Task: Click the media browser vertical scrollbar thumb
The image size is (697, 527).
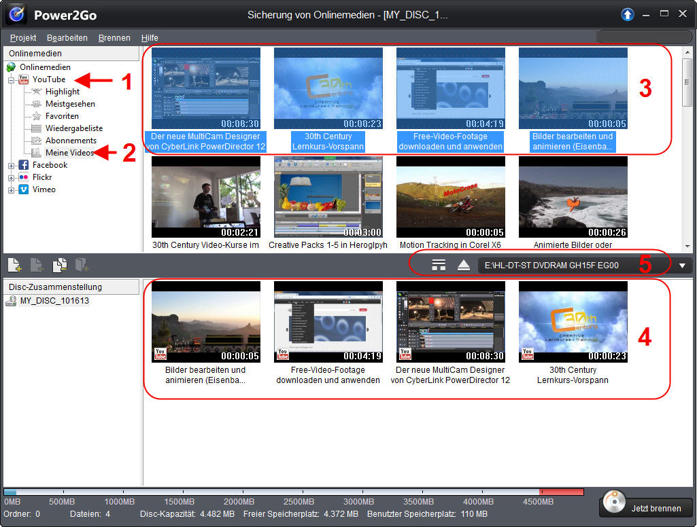Action: (687, 82)
